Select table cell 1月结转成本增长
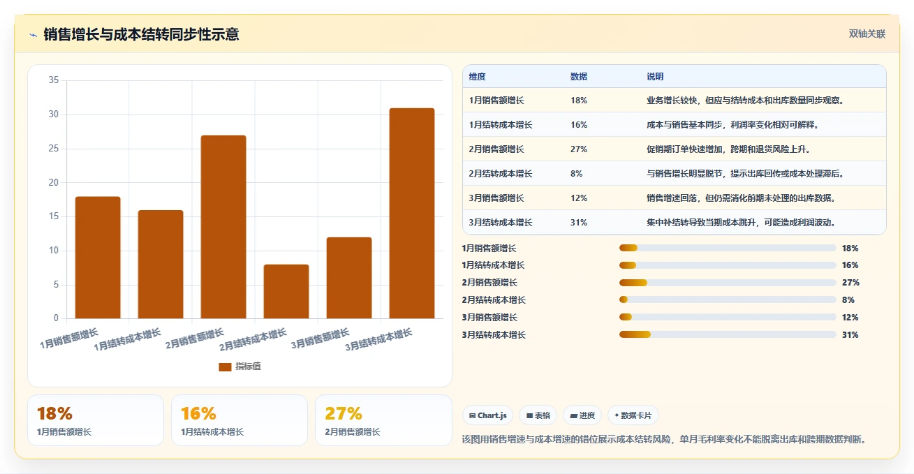914x474 pixels. (x=501, y=125)
